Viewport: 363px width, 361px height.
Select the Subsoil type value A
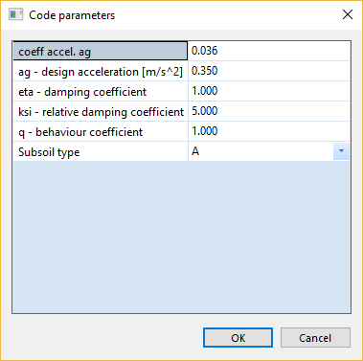[x=261, y=151]
